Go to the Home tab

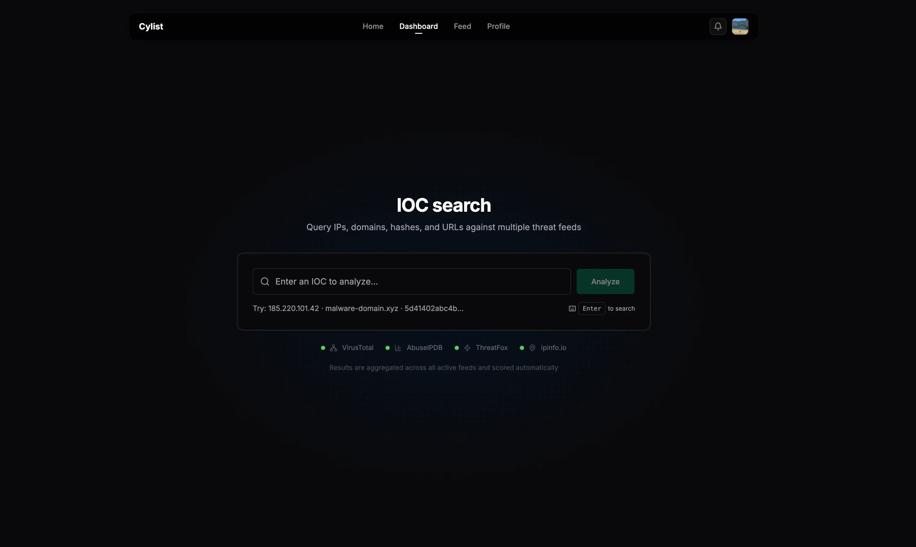[x=373, y=26]
